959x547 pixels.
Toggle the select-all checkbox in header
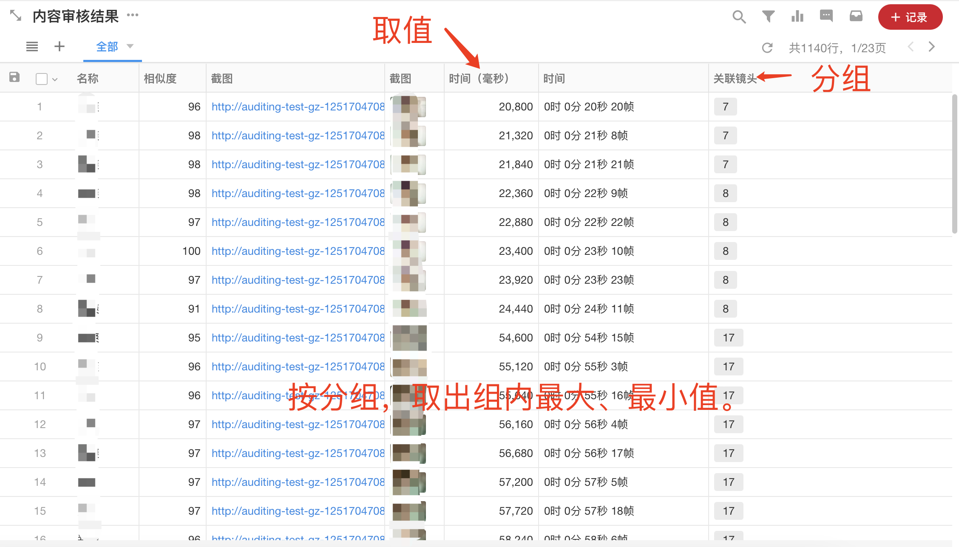click(42, 79)
